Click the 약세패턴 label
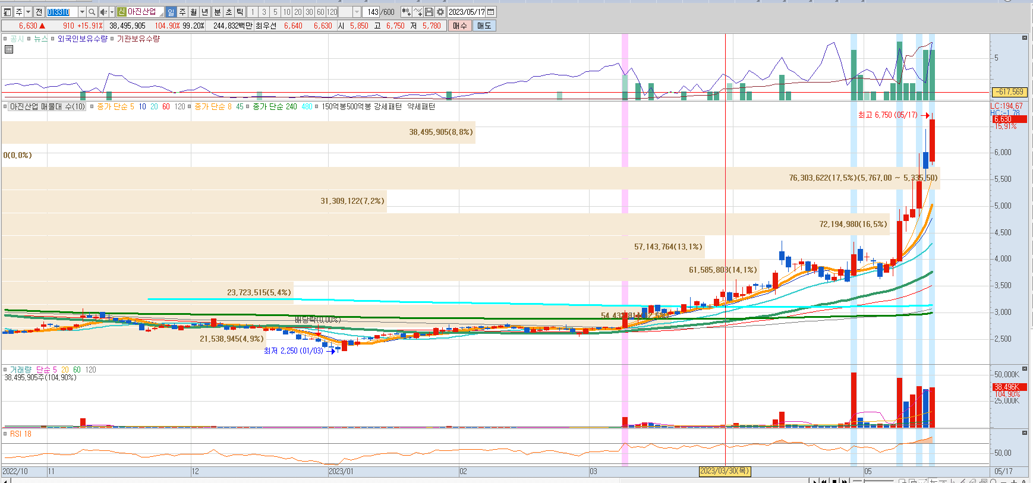 click(x=421, y=106)
